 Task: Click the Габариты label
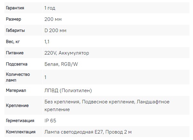point(15,31)
